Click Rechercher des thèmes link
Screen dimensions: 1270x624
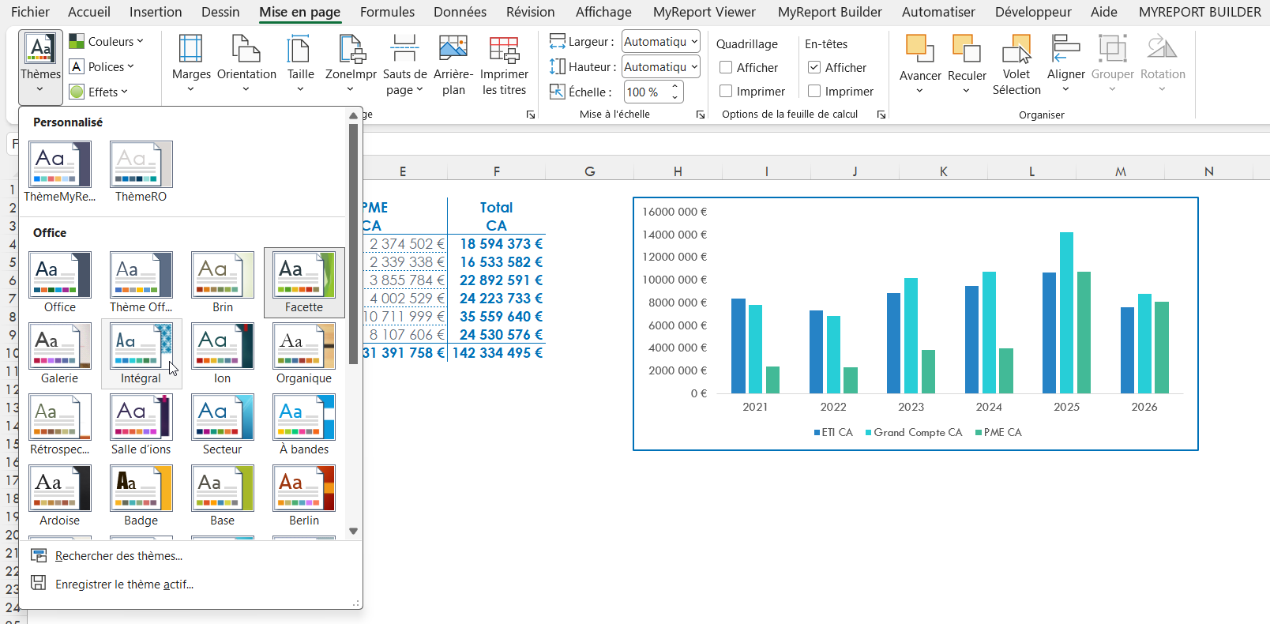118,556
